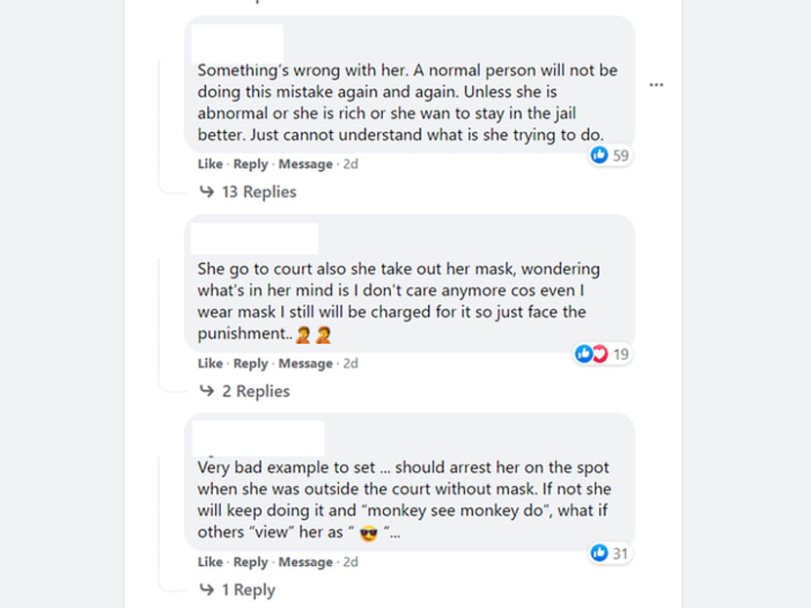Like the 'She go to court' comment
Screen dimensions: 811x608
210,364
